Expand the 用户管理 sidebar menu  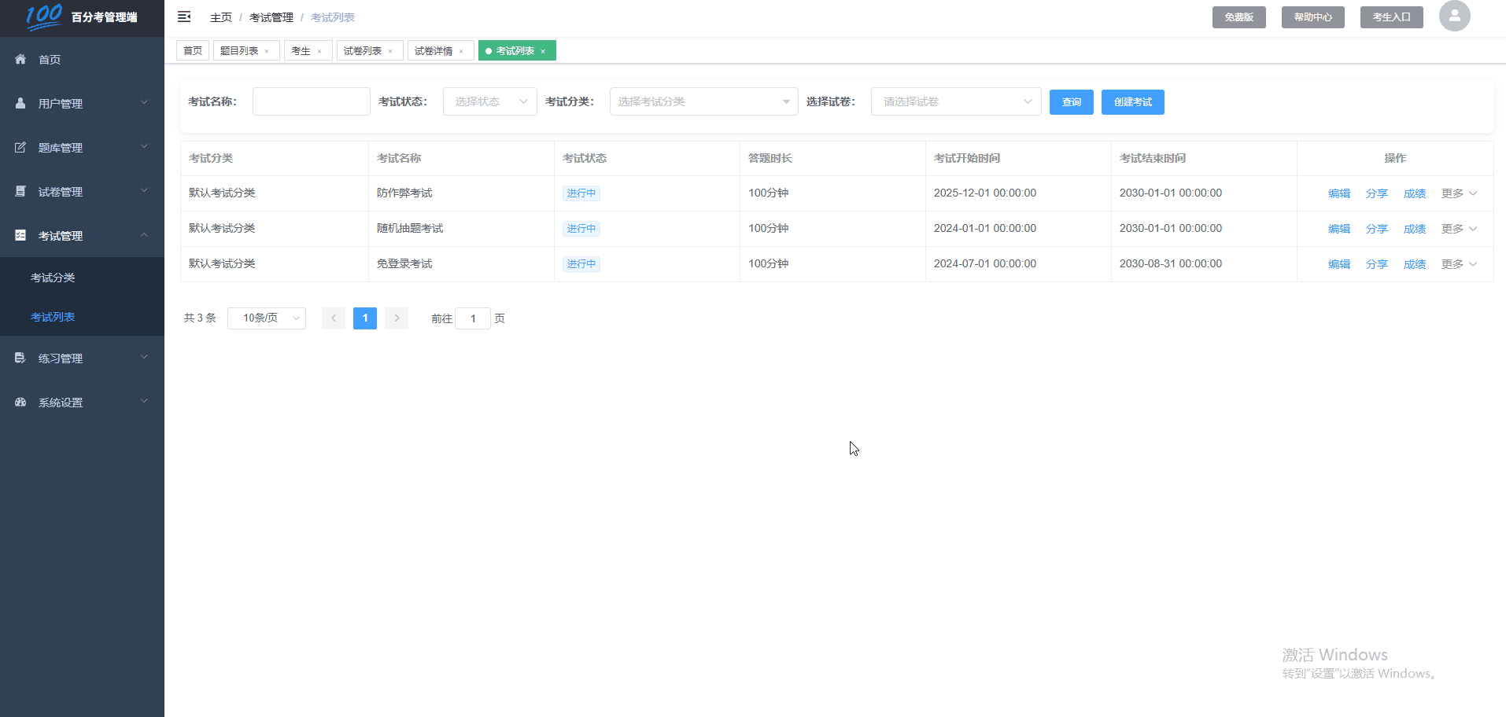[x=82, y=104]
